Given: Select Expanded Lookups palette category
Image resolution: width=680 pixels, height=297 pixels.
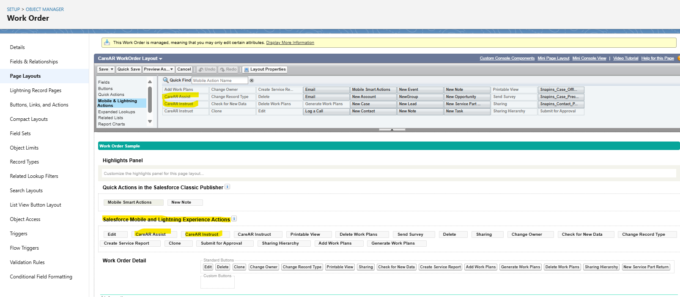Looking at the screenshot, I should coord(117,112).
